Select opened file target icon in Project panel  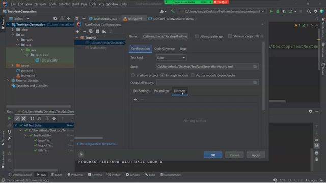tap(56, 19)
